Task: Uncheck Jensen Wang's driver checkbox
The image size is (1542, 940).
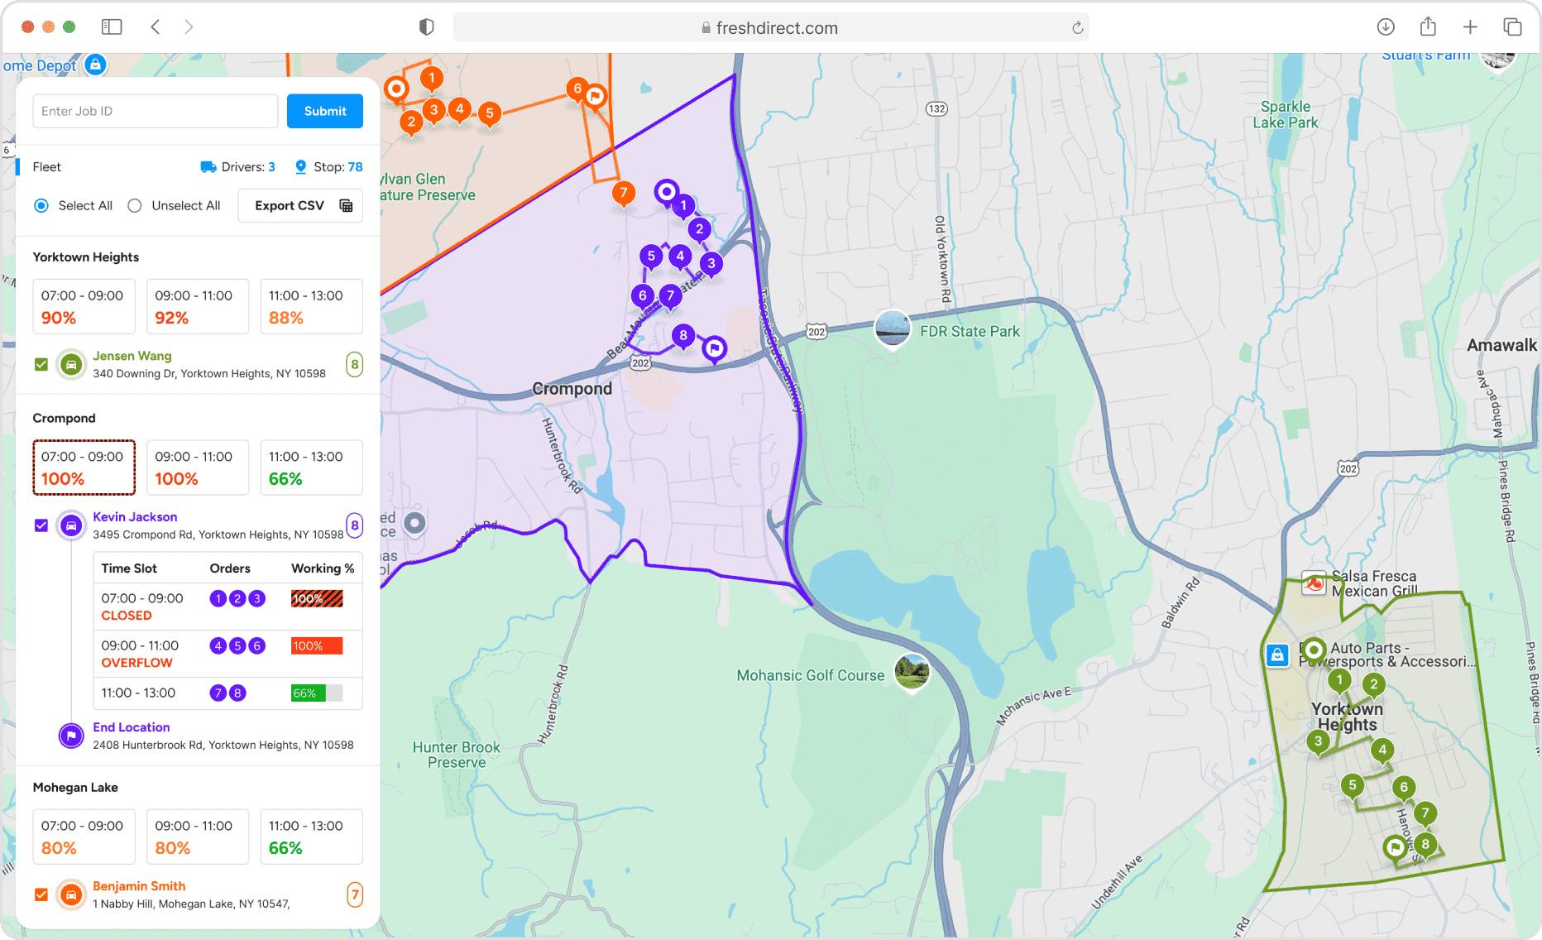Action: tap(41, 365)
